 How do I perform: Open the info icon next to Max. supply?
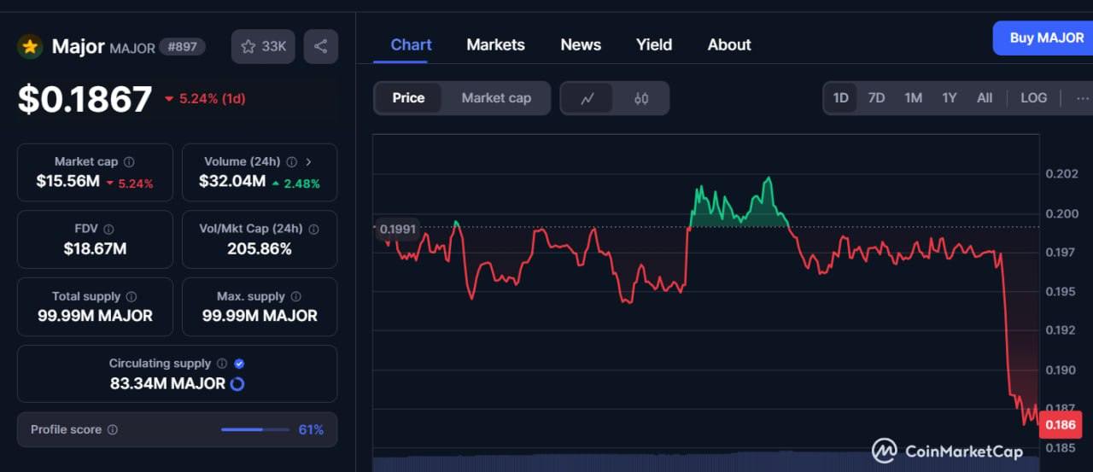[295, 296]
